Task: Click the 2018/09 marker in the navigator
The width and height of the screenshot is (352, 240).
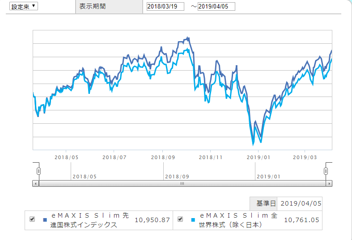Action: click(x=177, y=177)
